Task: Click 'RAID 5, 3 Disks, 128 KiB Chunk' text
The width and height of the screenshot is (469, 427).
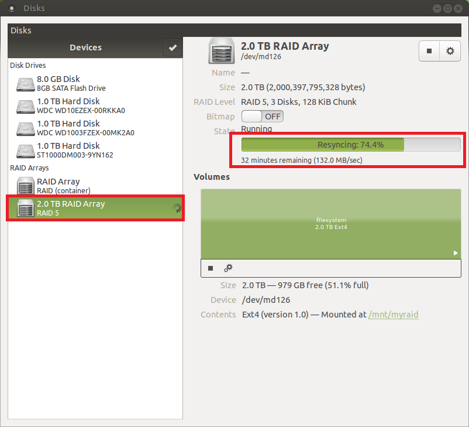Action: (298, 102)
